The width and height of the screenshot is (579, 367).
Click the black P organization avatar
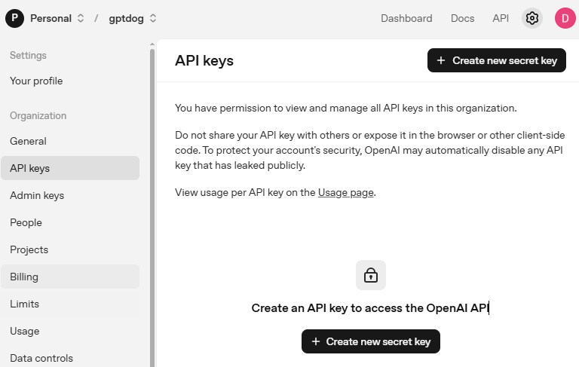14,18
